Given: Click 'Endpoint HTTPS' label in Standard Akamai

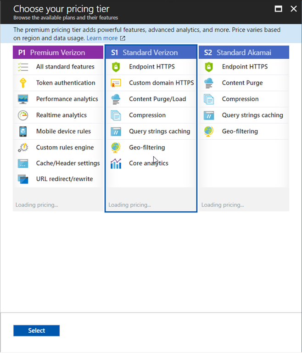Looking at the screenshot, I should click(245, 67).
